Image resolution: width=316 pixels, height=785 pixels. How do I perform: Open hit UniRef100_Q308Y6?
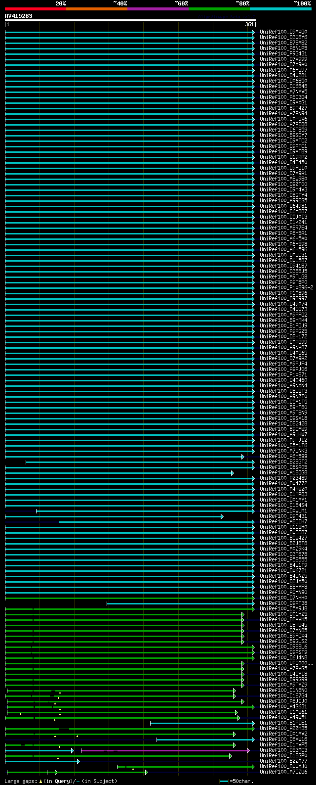pos(283,37)
